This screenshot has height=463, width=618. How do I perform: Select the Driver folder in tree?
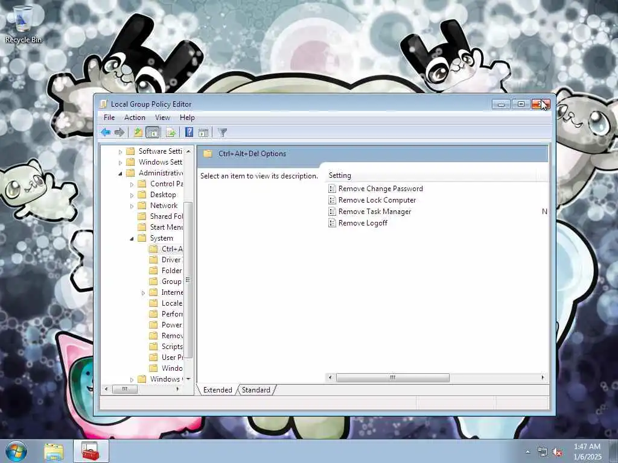coord(166,260)
